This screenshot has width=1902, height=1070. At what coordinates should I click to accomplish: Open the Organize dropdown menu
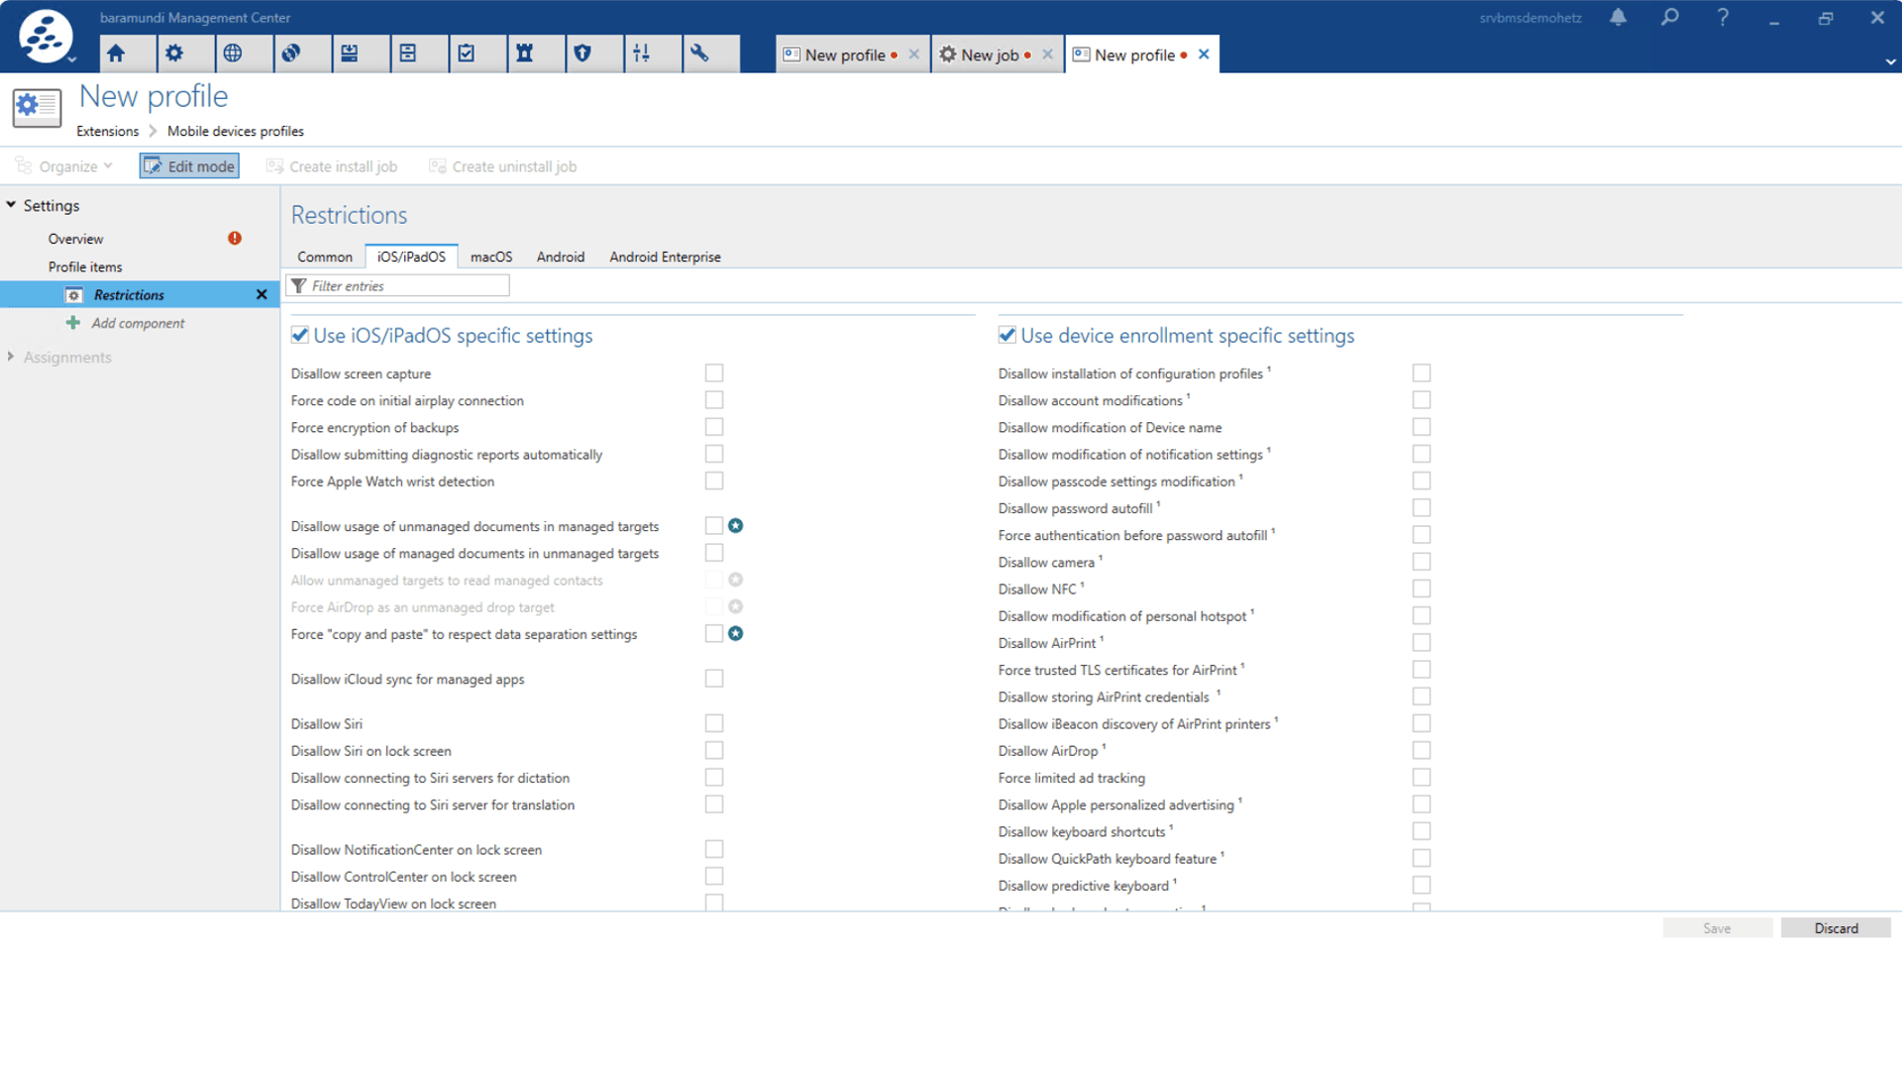pos(64,166)
